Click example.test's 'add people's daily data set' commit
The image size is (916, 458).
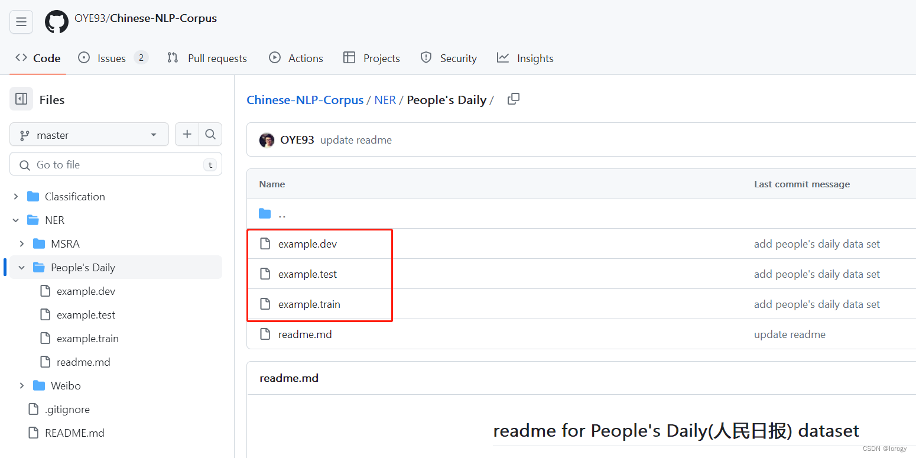click(x=817, y=274)
